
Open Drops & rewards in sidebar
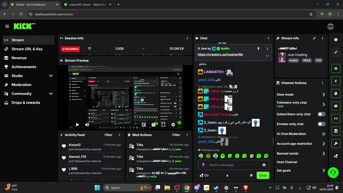coord(29,103)
